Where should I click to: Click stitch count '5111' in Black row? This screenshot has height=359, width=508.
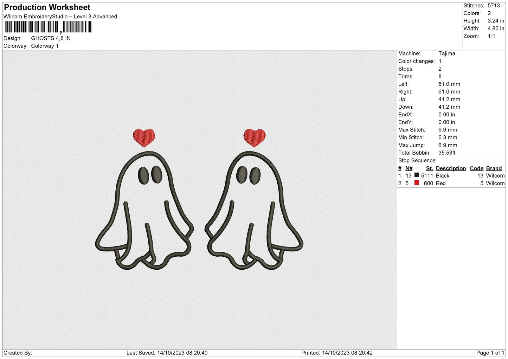tap(427, 176)
